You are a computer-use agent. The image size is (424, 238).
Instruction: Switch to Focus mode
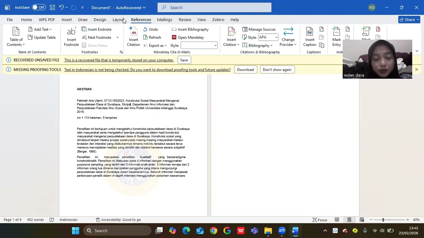tap(320, 220)
